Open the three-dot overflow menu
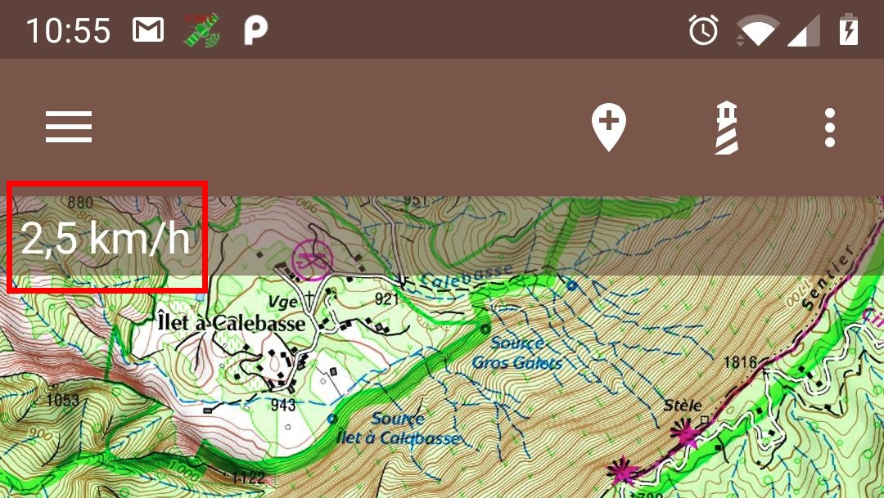This screenshot has width=884, height=498. coord(829,128)
